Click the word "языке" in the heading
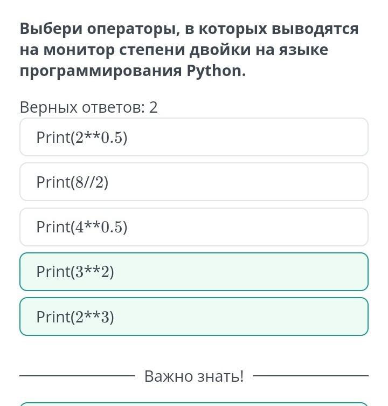Screen dimensions: 388x406 coord(303,50)
